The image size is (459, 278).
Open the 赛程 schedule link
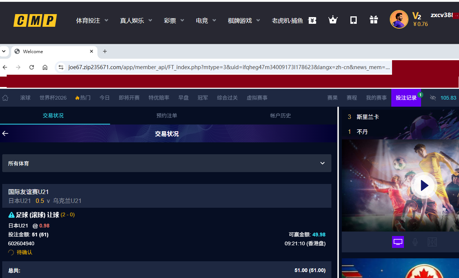(x=352, y=98)
